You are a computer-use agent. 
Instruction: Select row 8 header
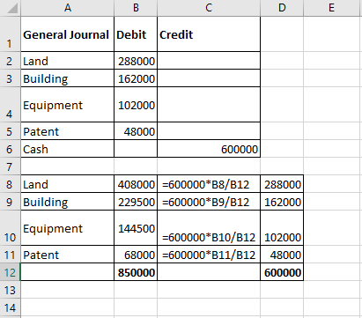[x=11, y=184]
